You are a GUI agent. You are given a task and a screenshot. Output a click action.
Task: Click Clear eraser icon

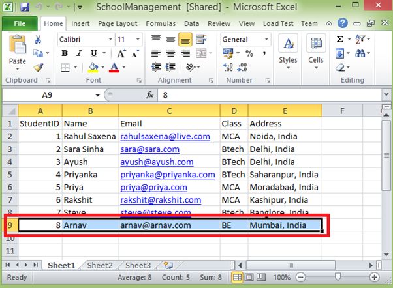340,67
